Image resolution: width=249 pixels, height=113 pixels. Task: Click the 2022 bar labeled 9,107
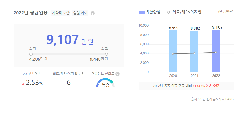216,51
